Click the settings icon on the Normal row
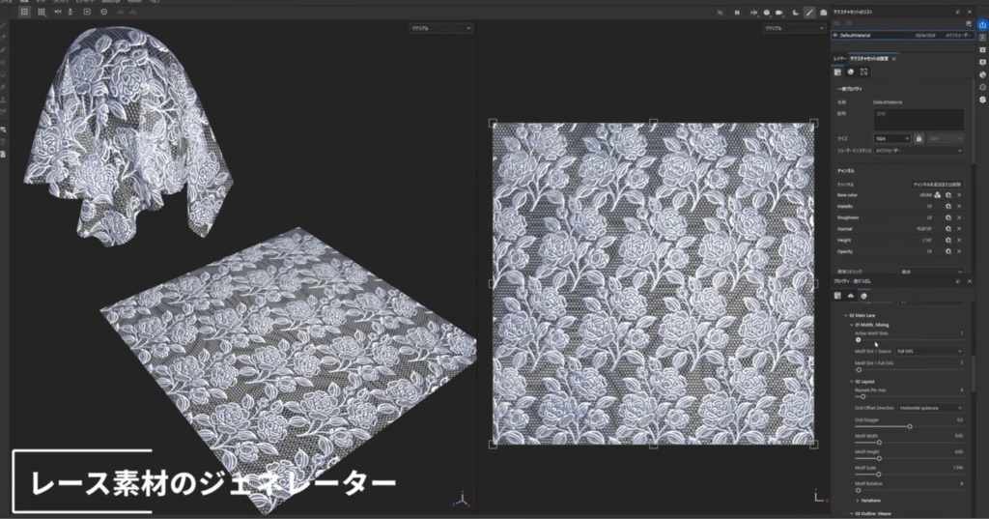Image resolution: width=989 pixels, height=519 pixels. (948, 228)
